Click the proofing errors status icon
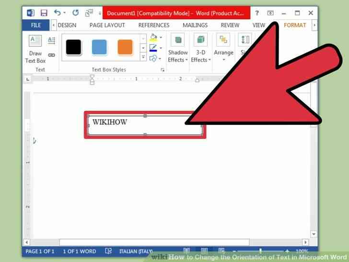Image resolution: width=349 pixels, height=262 pixels. (108, 251)
